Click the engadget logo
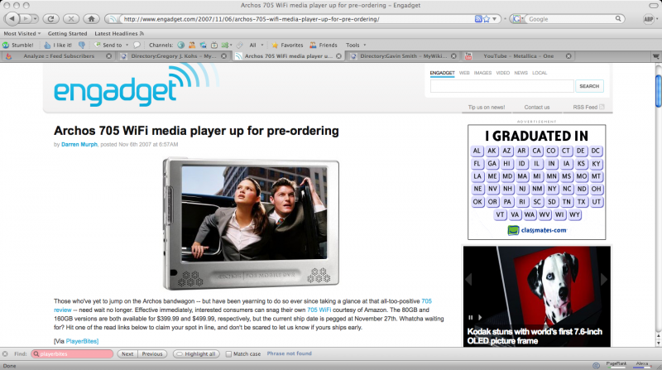Screen dimensions: 662x370 click(x=135, y=85)
